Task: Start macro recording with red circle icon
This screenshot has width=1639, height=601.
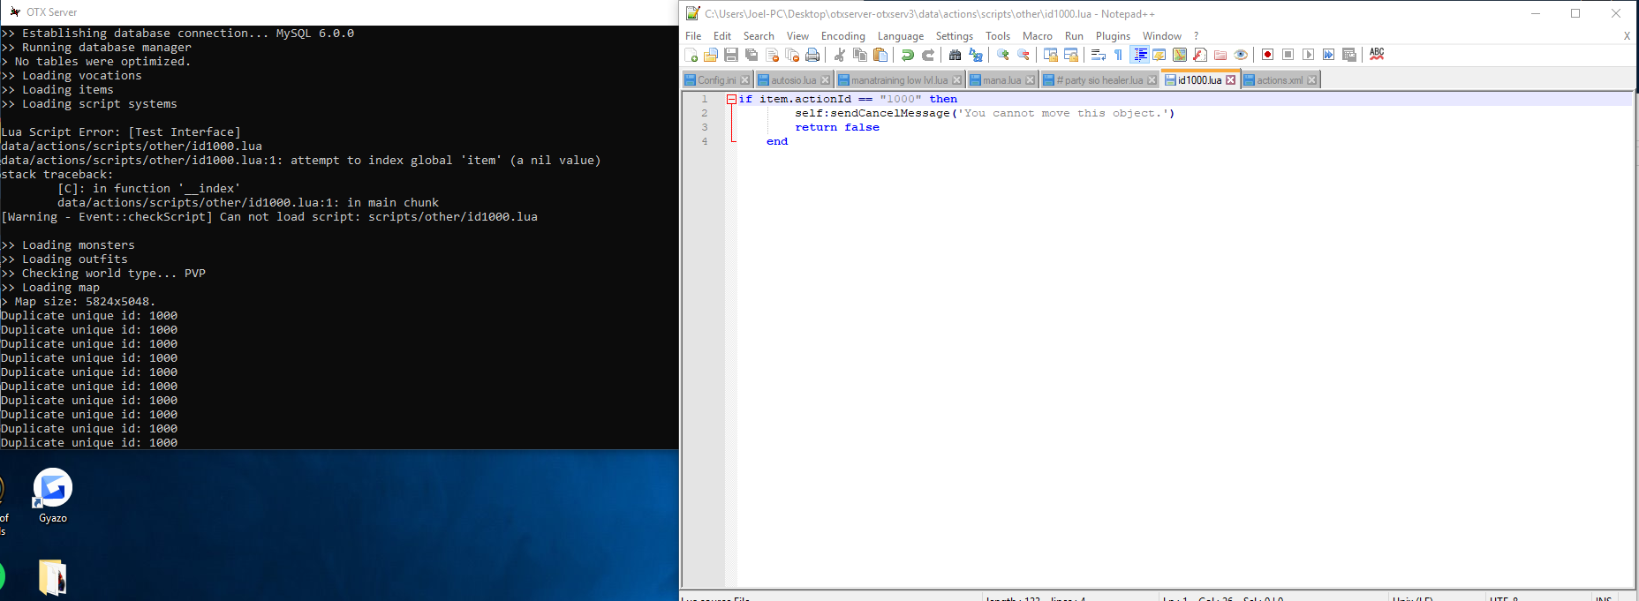Action: pyautogui.click(x=1267, y=55)
